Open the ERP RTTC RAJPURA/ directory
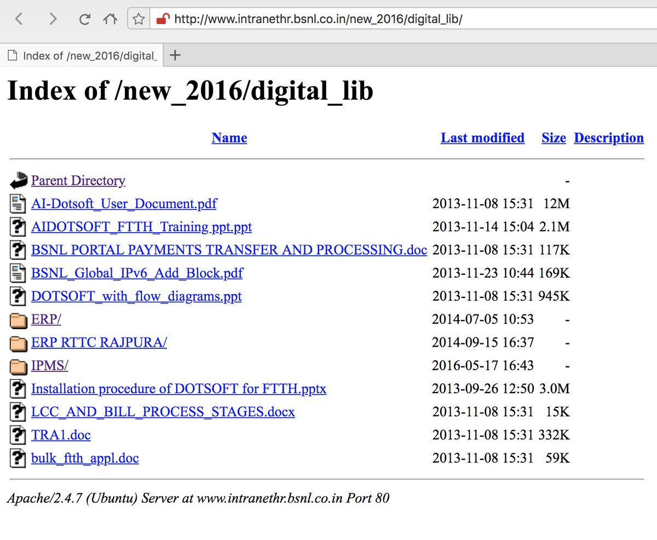 coord(99,342)
